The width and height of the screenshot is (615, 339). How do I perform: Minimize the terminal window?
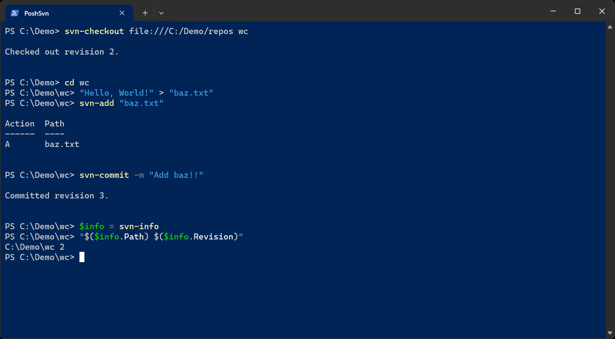point(553,11)
